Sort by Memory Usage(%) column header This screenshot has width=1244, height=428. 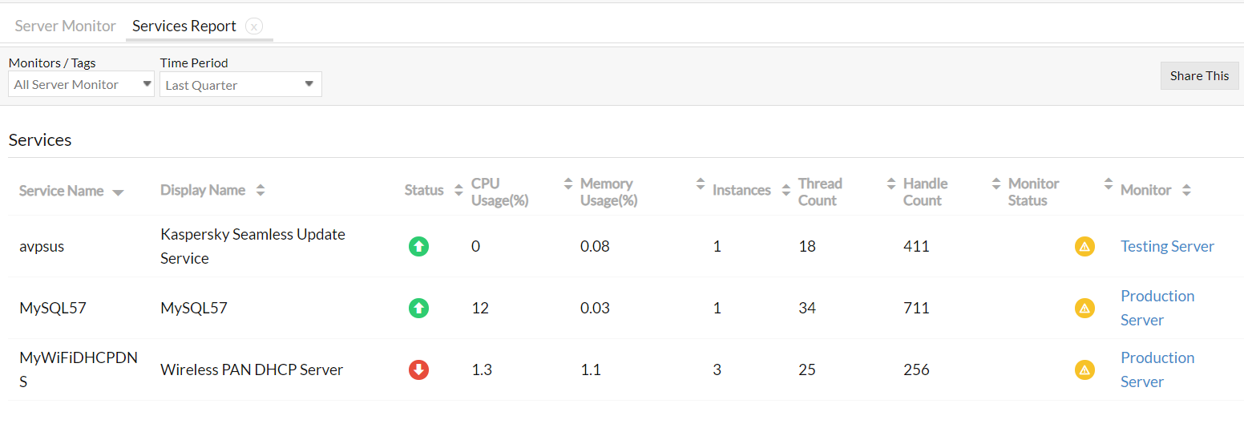tap(608, 192)
